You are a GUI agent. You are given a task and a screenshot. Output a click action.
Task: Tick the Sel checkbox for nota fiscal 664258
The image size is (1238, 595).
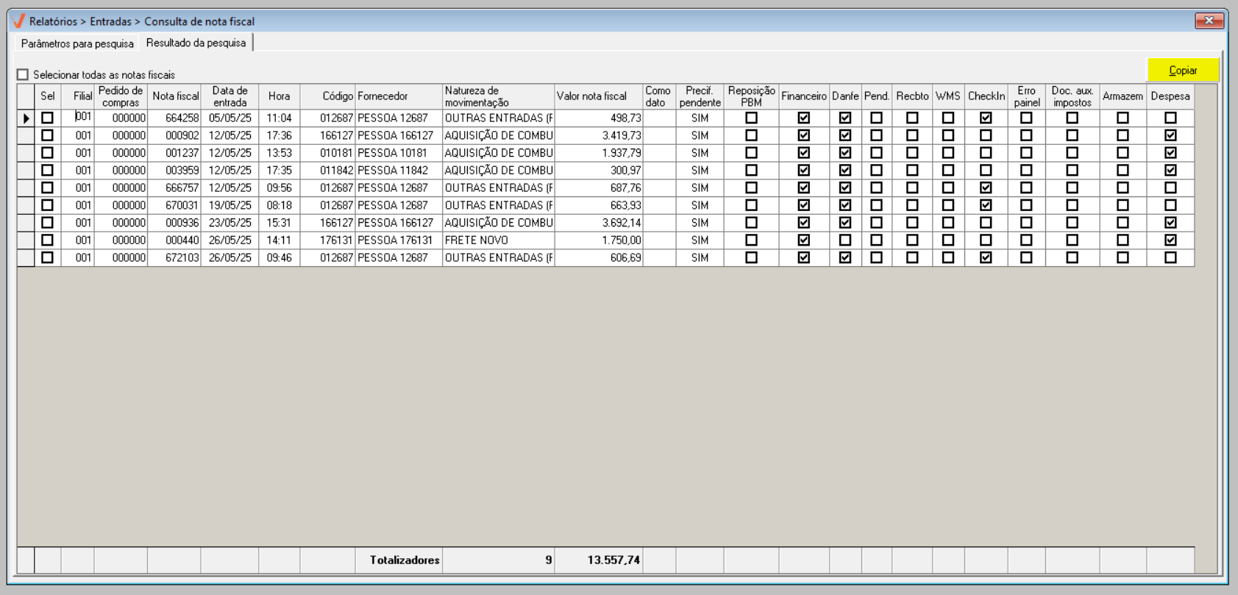pos(48,118)
